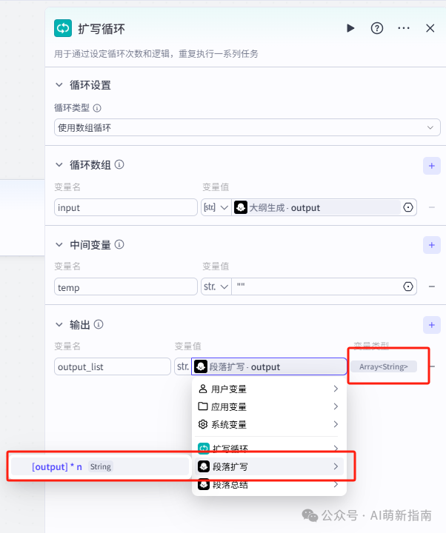Click the 段落总结 menu item icon
Screen dimensions: 446x533
204,484
